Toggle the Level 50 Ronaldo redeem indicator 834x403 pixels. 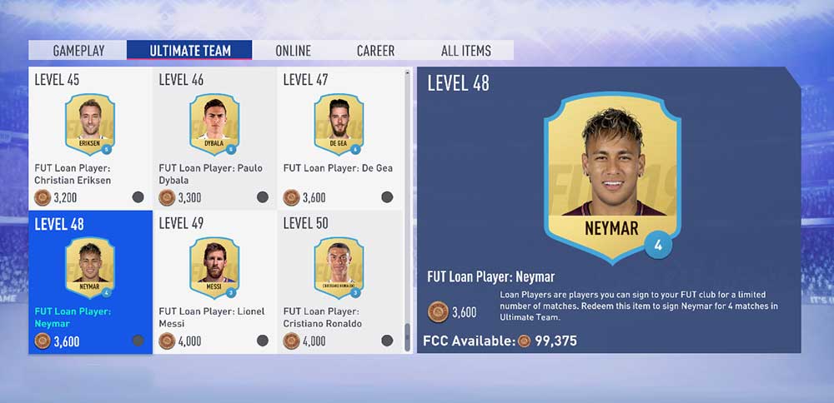tap(387, 341)
